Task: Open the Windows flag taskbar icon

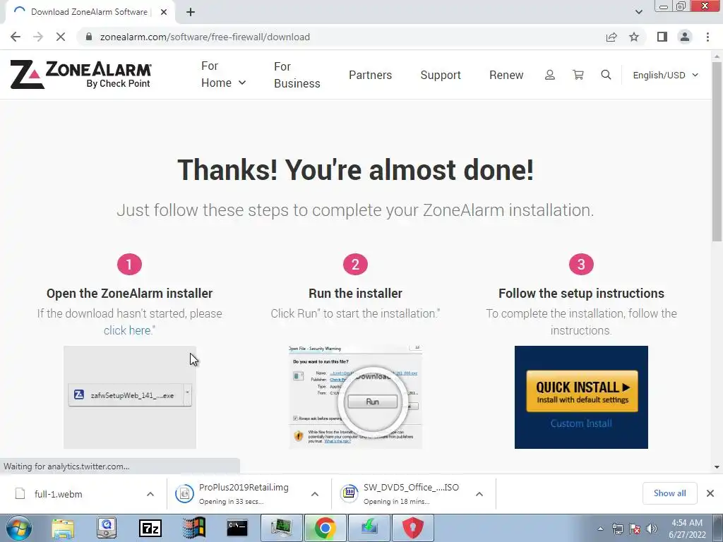Action: [x=193, y=528]
